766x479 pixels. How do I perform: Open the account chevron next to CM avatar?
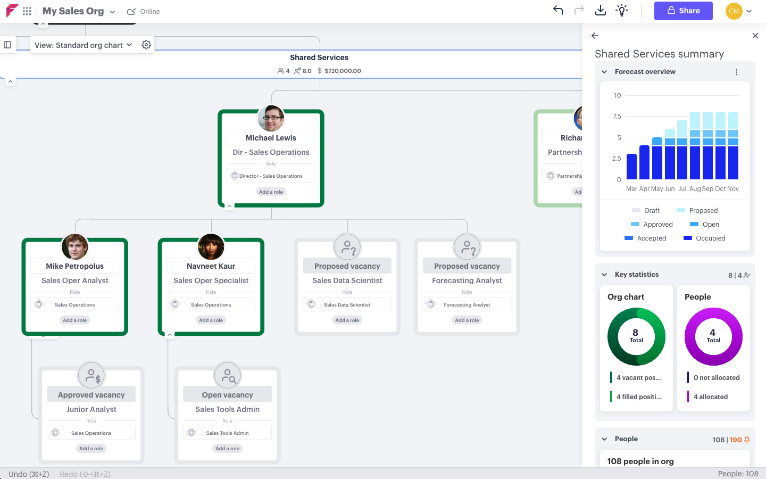749,11
